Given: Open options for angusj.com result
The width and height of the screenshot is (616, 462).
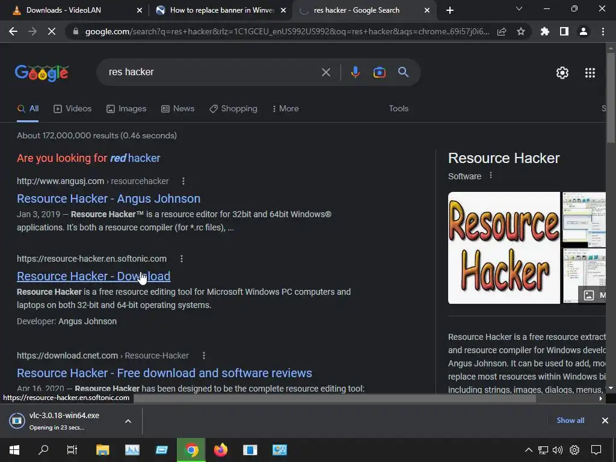Looking at the screenshot, I should (x=183, y=181).
